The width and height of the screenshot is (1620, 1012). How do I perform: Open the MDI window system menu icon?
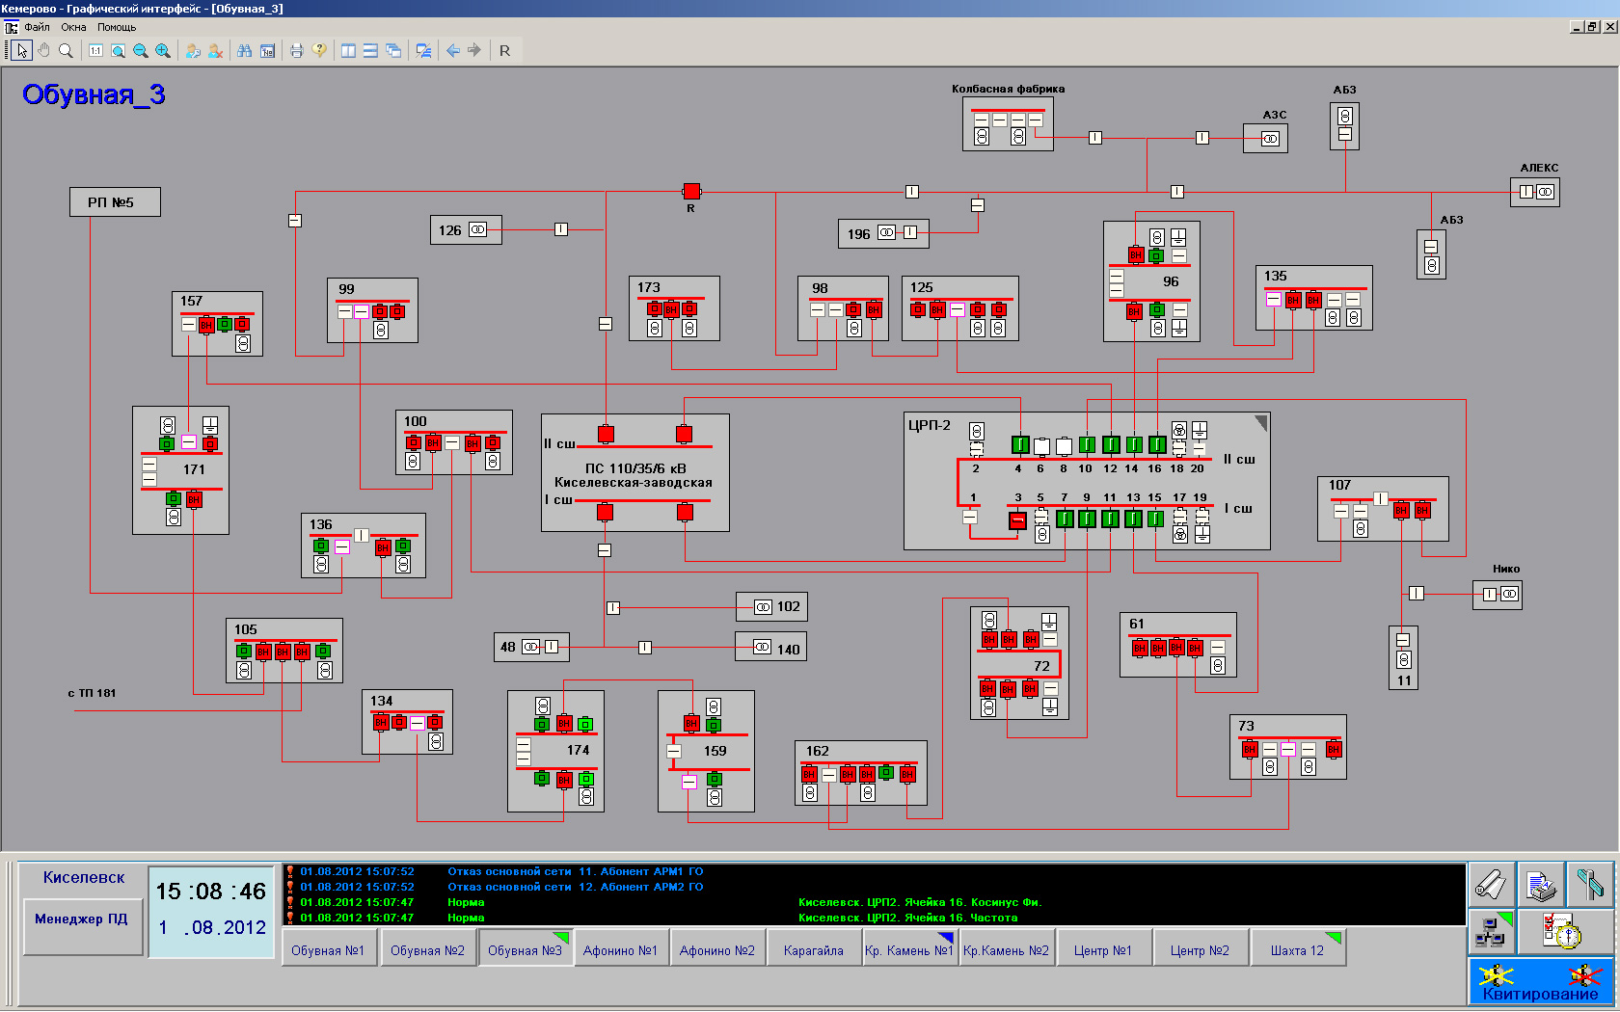point(12,27)
